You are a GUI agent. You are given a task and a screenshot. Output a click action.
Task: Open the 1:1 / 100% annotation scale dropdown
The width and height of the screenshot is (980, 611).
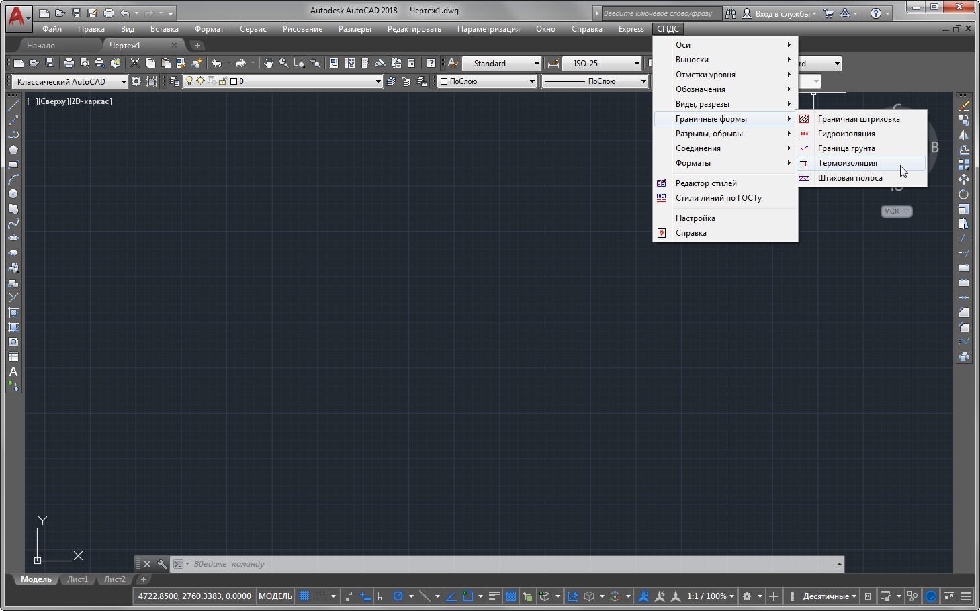click(x=711, y=596)
